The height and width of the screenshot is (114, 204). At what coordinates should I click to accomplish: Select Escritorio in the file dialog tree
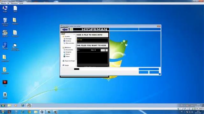(68, 41)
